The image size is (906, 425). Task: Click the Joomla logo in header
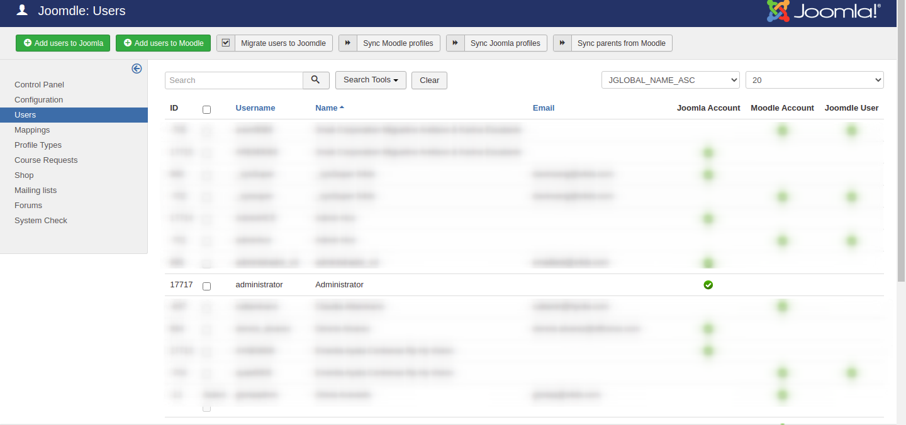[x=823, y=11]
